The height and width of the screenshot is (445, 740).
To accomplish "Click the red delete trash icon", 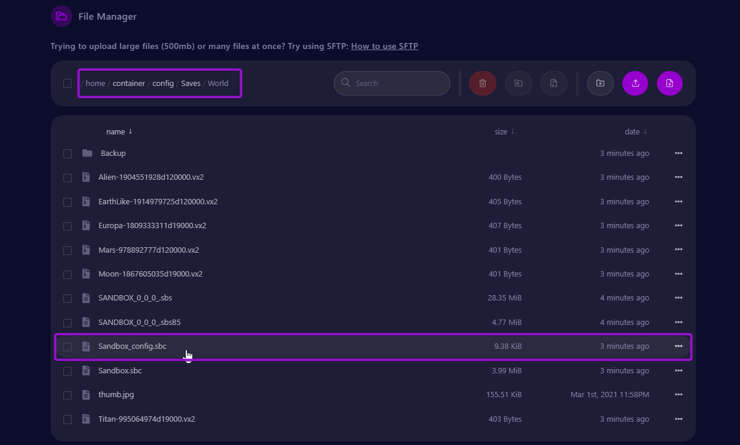I will coord(483,83).
